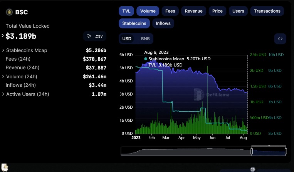This screenshot has height=172, width=294.
Task: Expand the Total Value Locked breakdown chevron
Action: 2,35
